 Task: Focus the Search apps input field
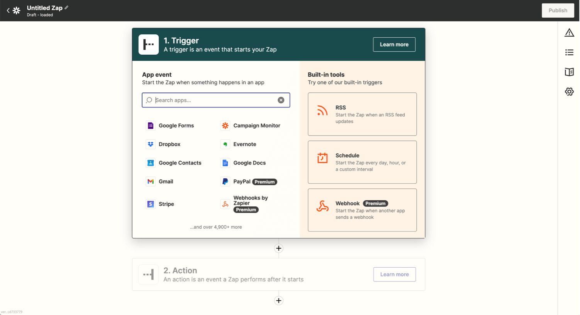coord(216,100)
